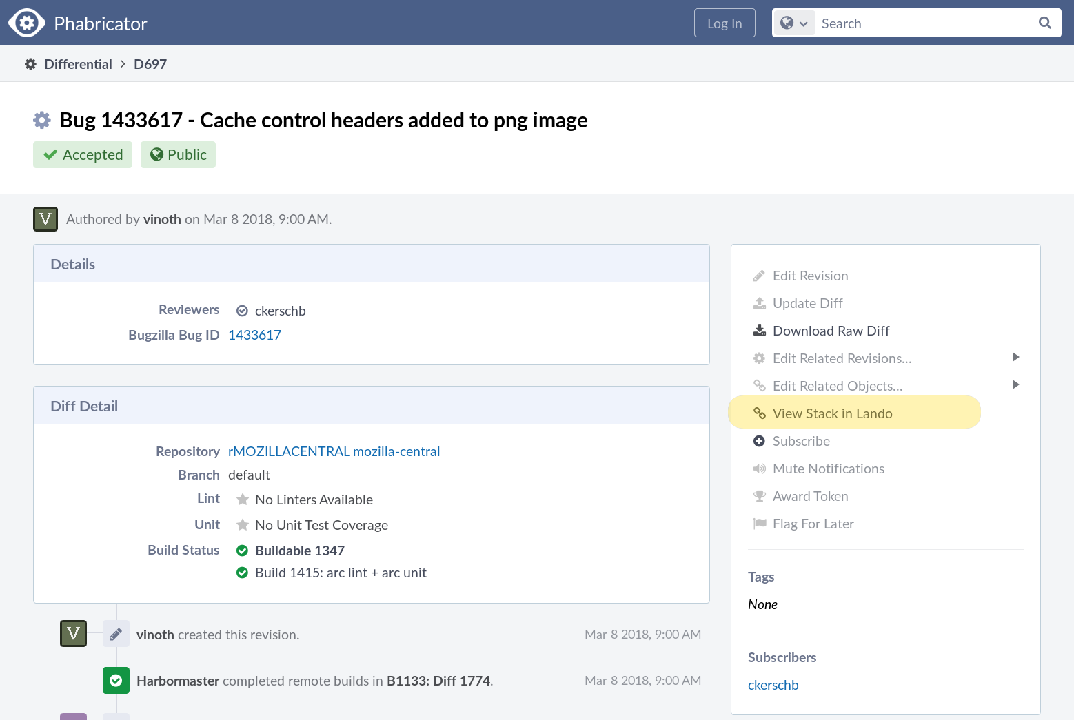Select Edit Related Revisions action
Viewport: 1074px width, 720px height.
(842, 358)
